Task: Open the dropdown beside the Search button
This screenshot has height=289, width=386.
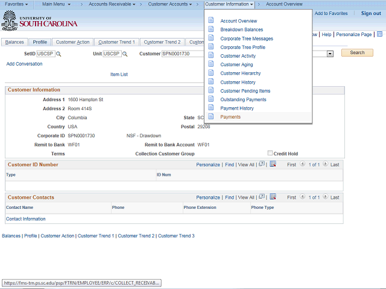Action: (x=330, y=54)
